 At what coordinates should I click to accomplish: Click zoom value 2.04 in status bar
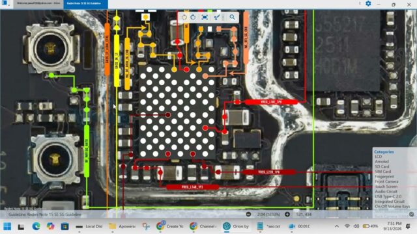tap(268, 214)
